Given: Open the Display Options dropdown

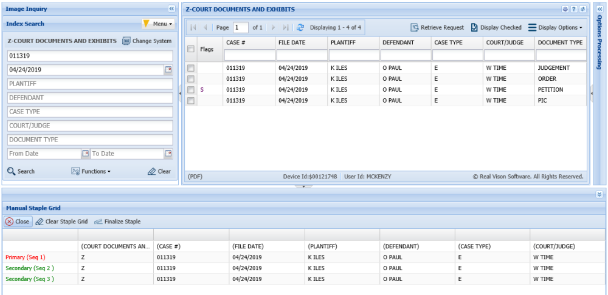Looking at the screenshot, I should click(555, 27).
